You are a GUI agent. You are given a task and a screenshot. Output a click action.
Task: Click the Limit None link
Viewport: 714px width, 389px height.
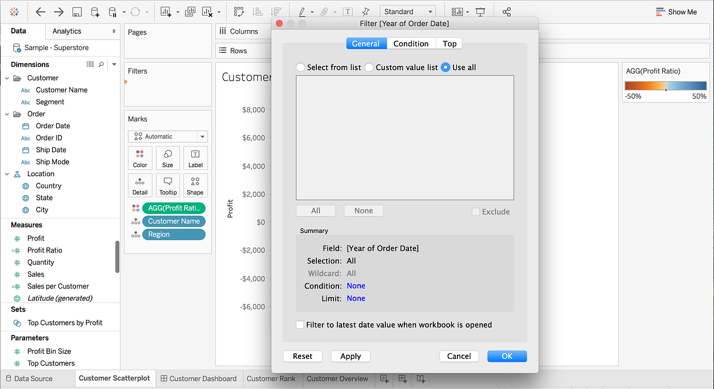pyautogui.click(x=356, y=299)
